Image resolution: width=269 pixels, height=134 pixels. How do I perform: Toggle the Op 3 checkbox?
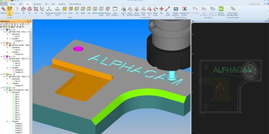(4, 56)
